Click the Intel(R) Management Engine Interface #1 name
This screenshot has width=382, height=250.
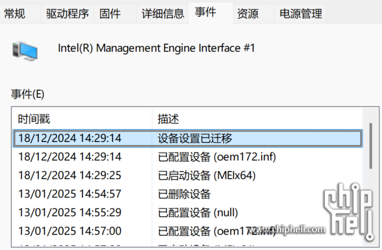156,48
